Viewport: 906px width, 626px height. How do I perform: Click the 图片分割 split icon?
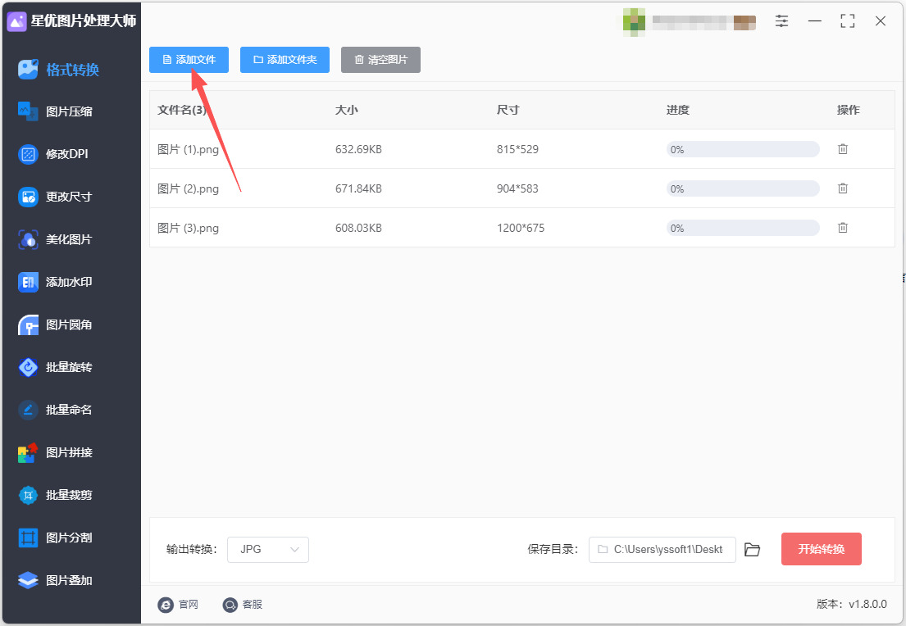pyautogui.click(x=28, y=538)
